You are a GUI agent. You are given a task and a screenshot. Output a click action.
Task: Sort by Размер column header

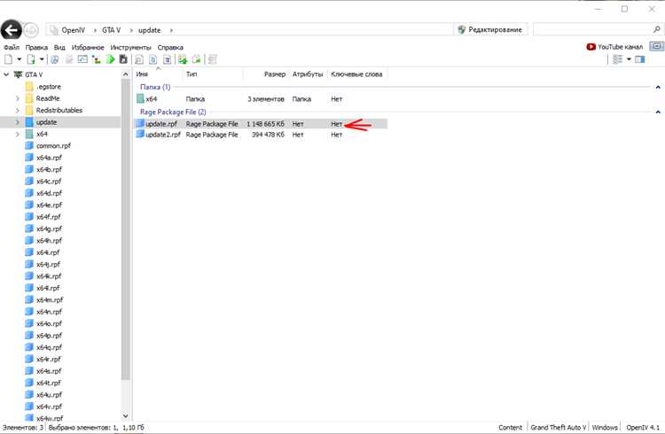[x=266, y=74]
